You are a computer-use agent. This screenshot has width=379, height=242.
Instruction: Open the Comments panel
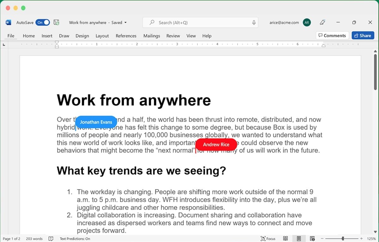tap(332, 35)
